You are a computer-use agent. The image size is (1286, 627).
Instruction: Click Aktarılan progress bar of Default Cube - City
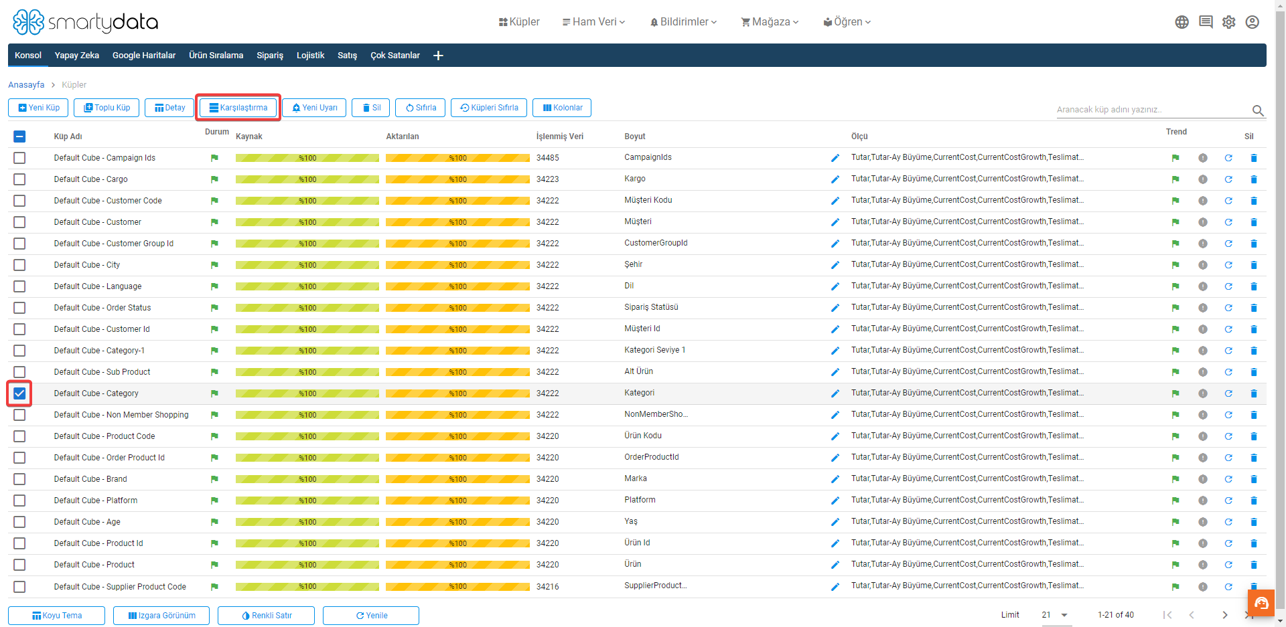click(457, 265)
